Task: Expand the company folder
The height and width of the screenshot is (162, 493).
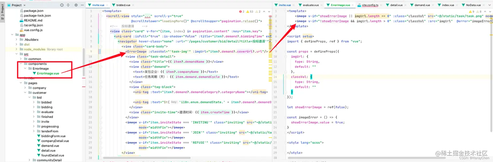Action: 25,88
